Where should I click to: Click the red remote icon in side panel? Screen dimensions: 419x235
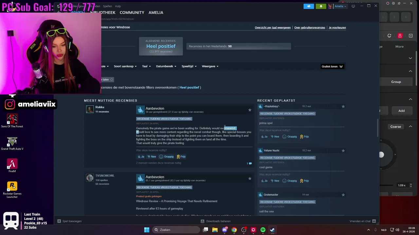400,36
